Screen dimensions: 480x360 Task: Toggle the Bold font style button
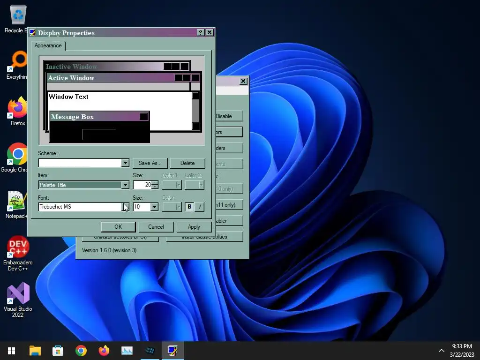pos(189,207)
